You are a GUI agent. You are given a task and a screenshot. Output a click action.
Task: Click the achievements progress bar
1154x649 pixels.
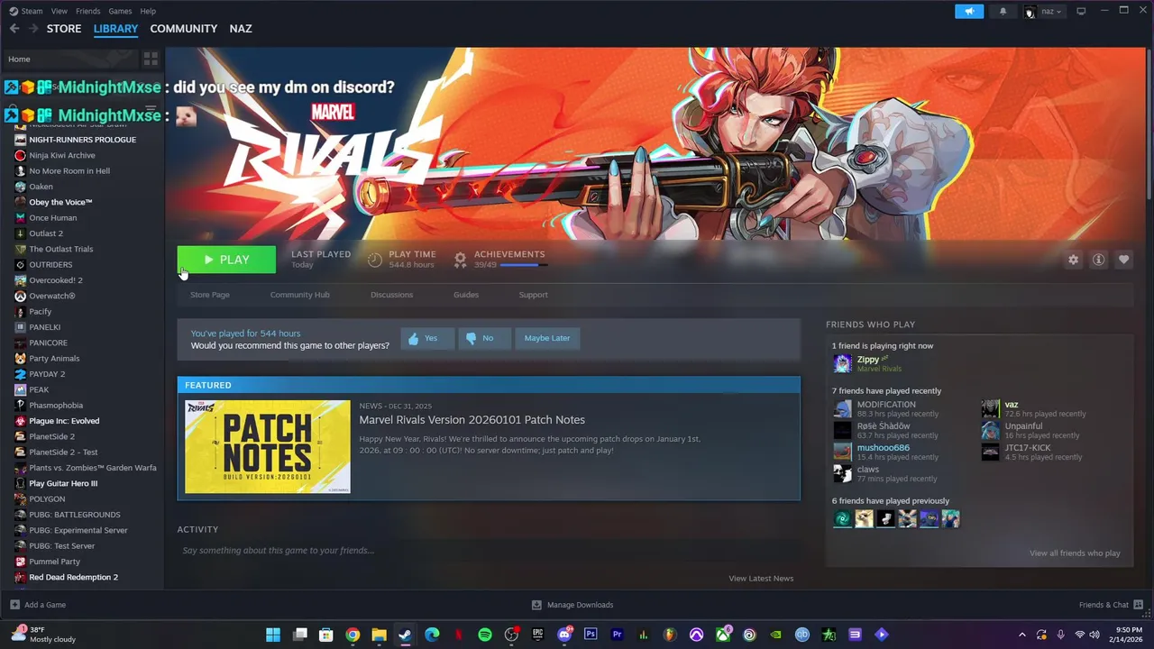click(x=523, y=265)
